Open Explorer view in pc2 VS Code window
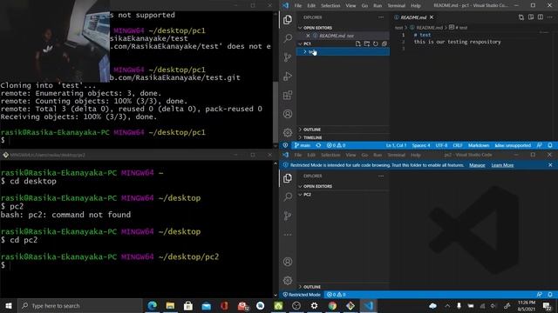Viewport: 558px width, 313px height. click(x=288, y=178)
